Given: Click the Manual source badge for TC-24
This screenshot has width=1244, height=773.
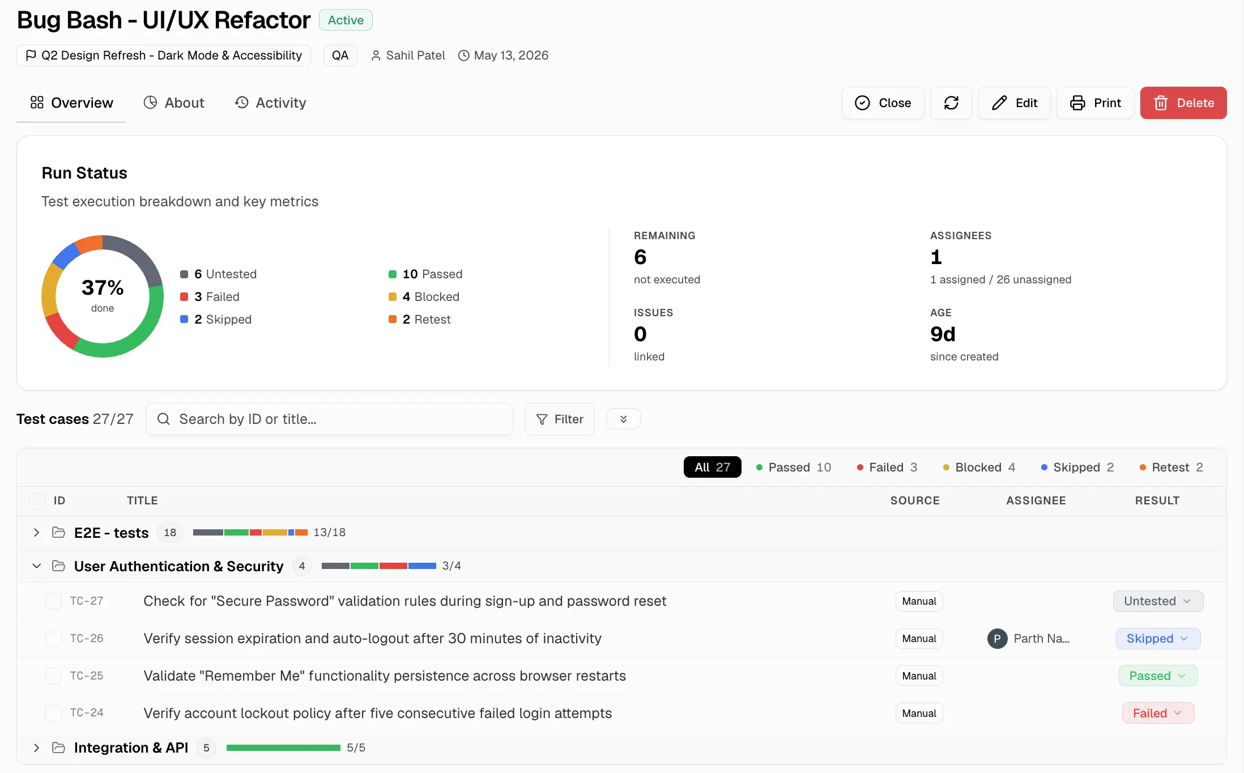Looking at the screenshot, I should pos(919,713).
